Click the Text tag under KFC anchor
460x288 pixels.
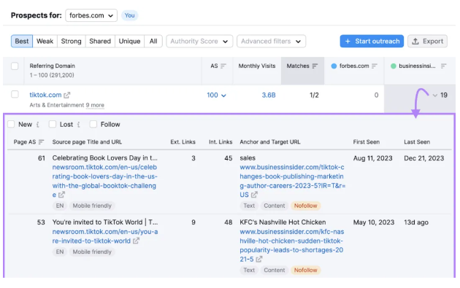[x=249, y=270]
